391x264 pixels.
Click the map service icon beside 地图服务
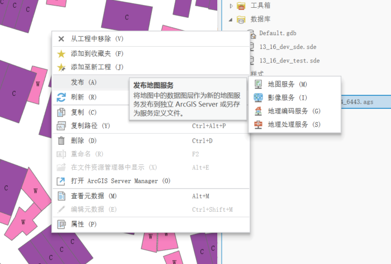(x=258, y=84)
